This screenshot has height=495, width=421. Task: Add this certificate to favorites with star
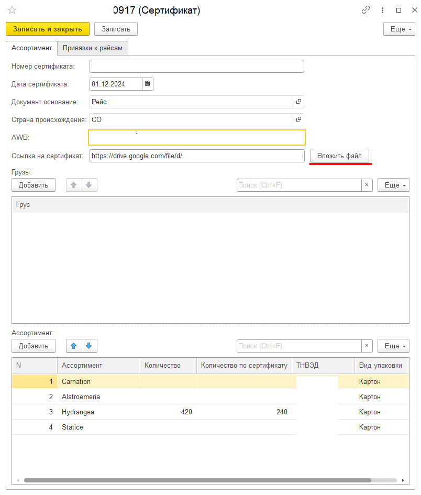tap(12, 10)
